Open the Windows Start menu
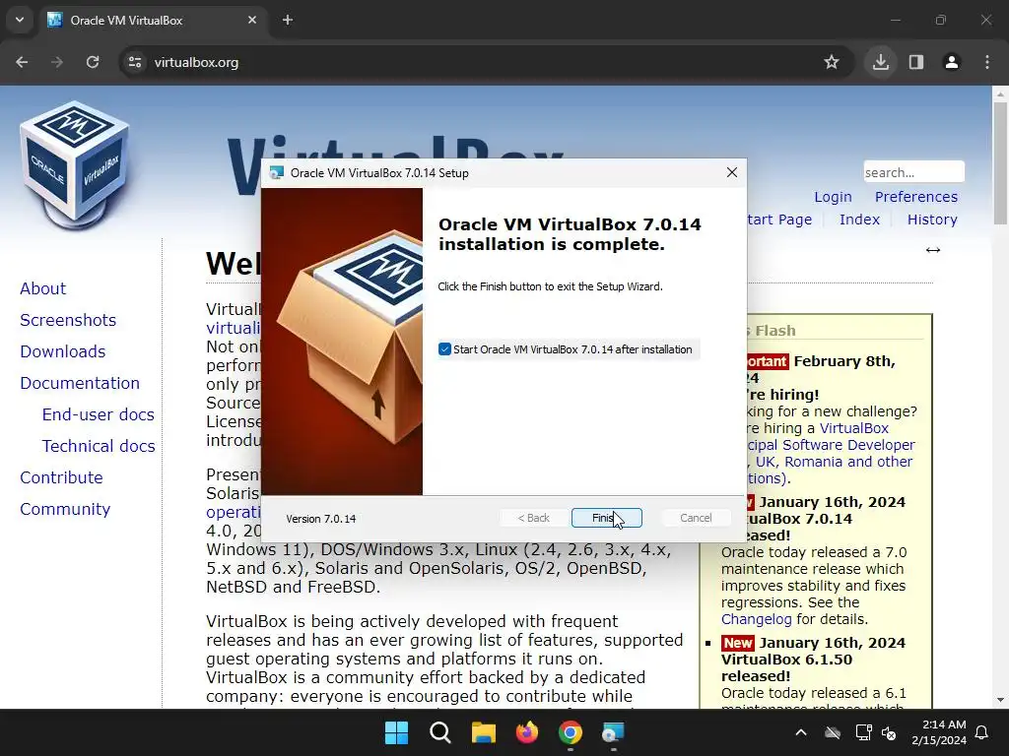1009x756 pixels. coord(396,732)
